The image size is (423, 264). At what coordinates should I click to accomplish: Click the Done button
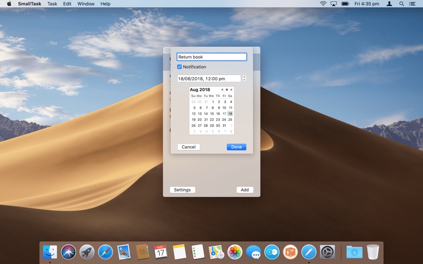click(x=236, y=147)
